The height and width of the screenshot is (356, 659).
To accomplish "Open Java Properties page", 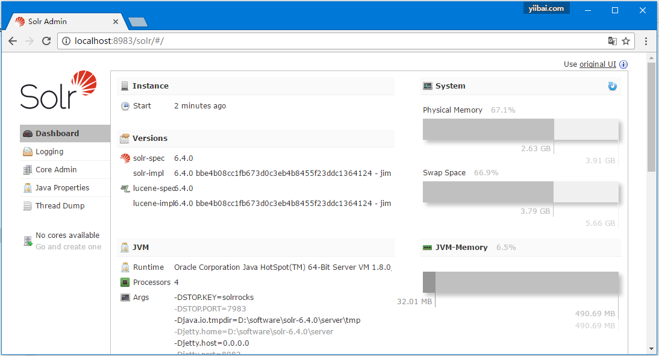I will pyautogui.click(x=61, y=188).
